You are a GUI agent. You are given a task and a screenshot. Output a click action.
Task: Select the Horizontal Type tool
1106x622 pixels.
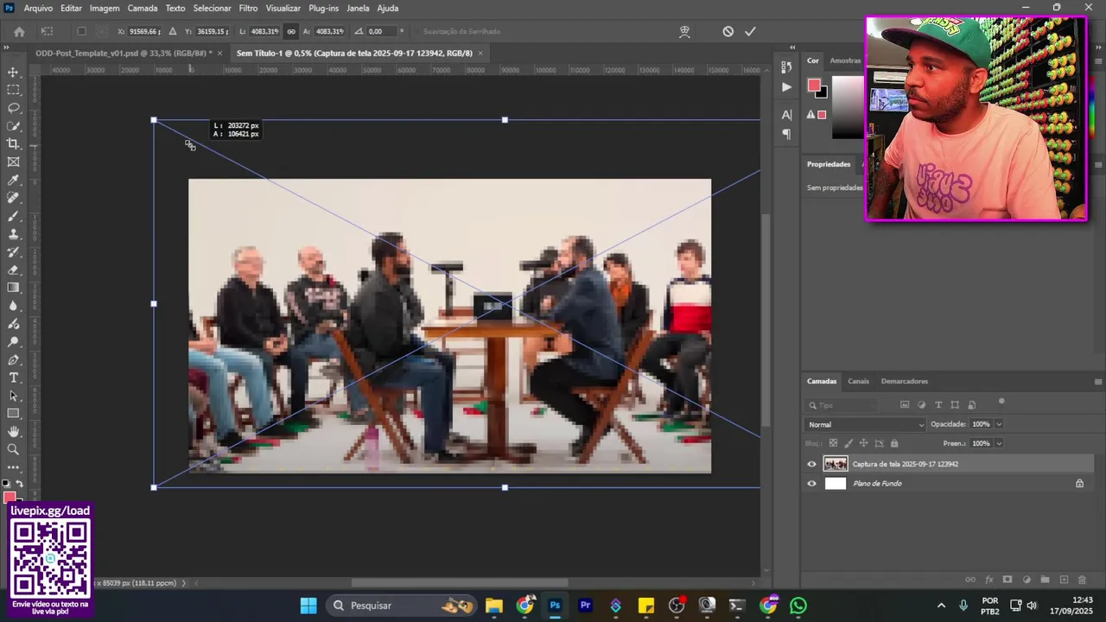[x=13, y=378]
